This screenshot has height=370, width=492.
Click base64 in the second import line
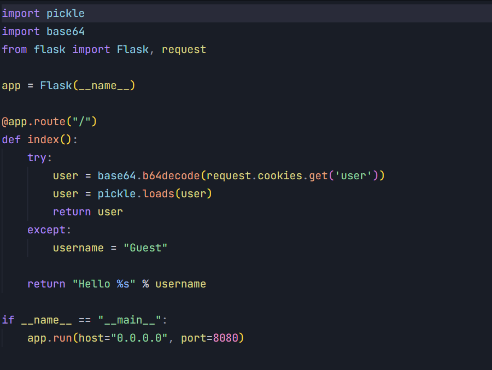pyautogui.click(x=65, y=31)
